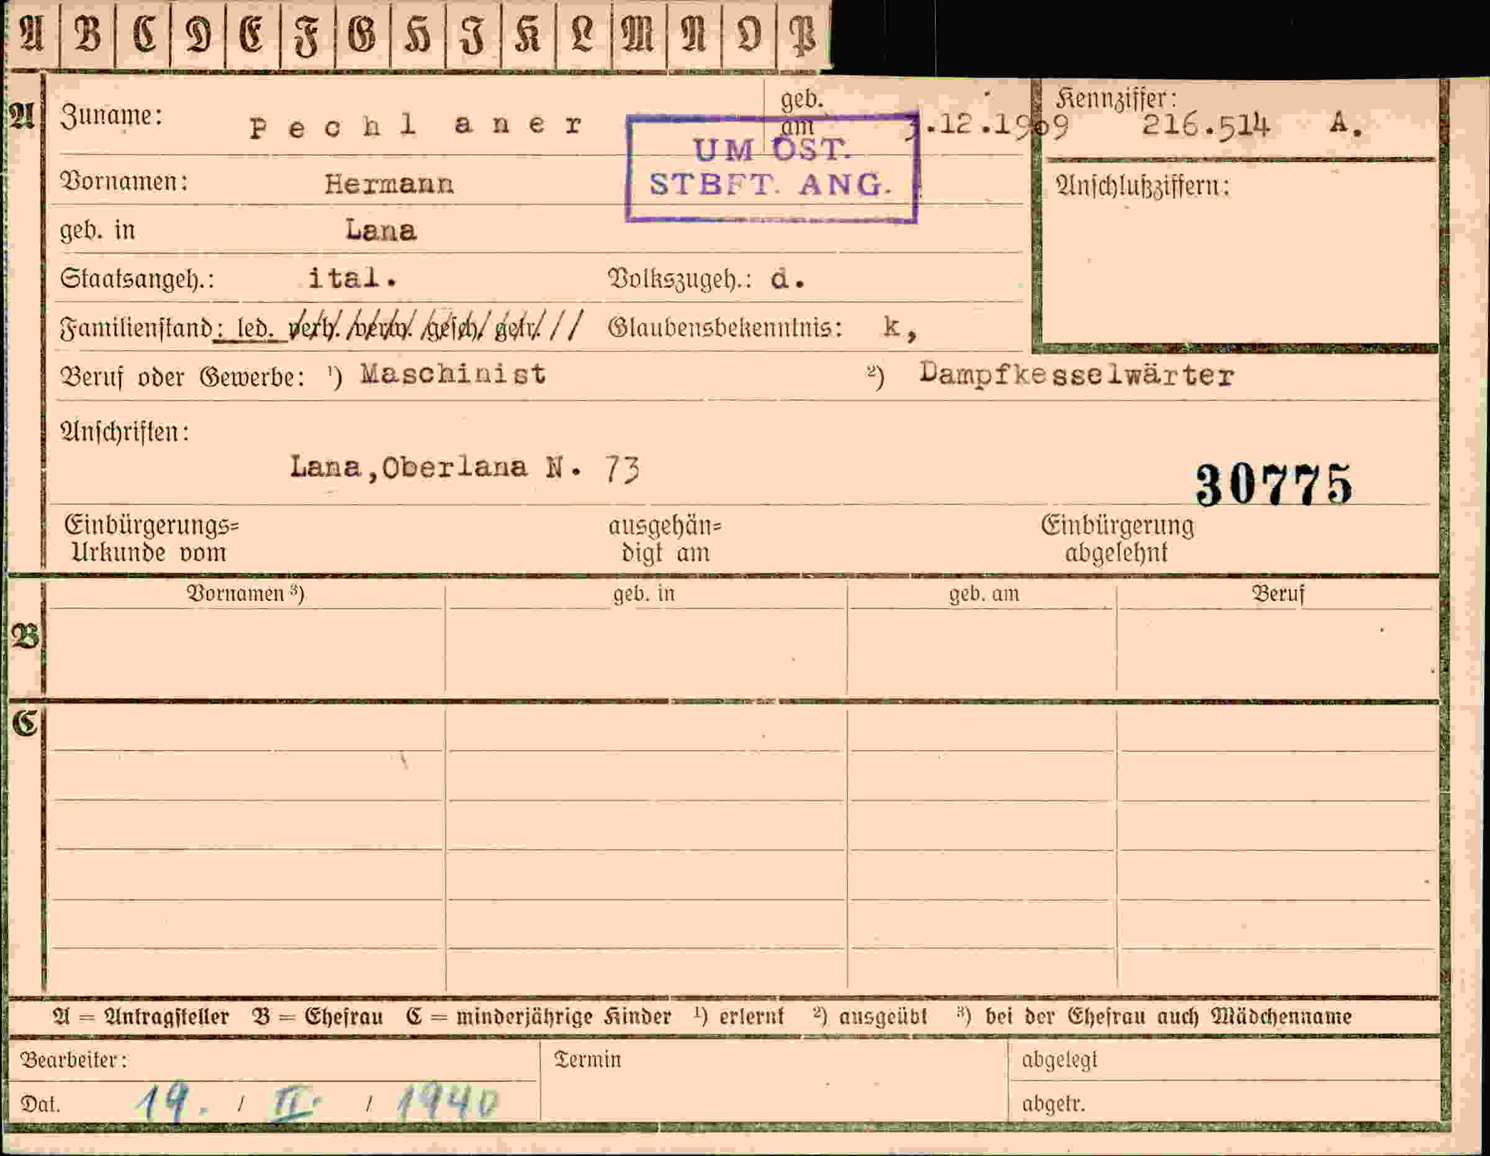Image resolution: width=1490 pixels, height=1156 pixels.
Task: Select the index tab letter A
Action: [x=32, y=34]
